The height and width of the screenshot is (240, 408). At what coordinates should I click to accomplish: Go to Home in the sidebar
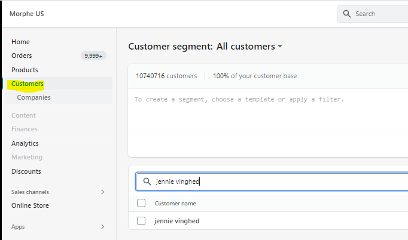pyautogui.click(x=20, y=42)
